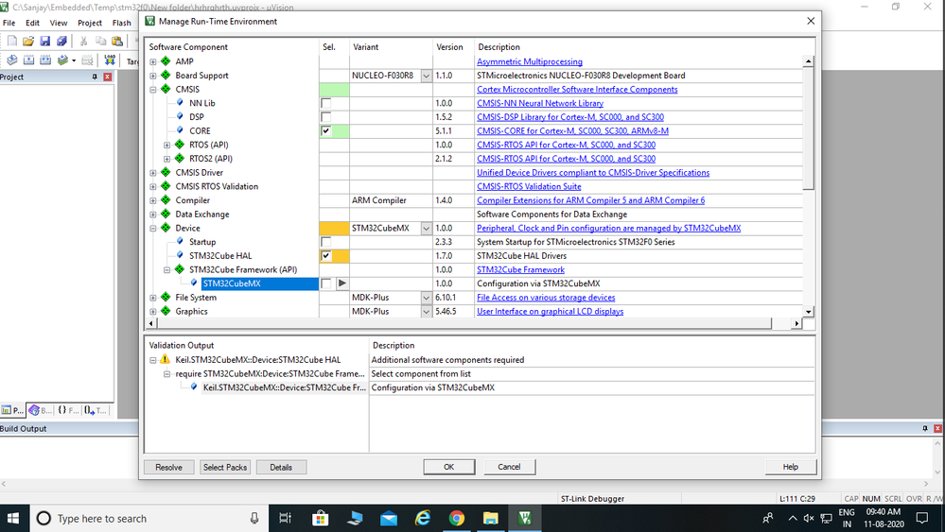Click the Batch Build icon
The width and height of the screenshot is (945, 532).
[x=62, y=60]
